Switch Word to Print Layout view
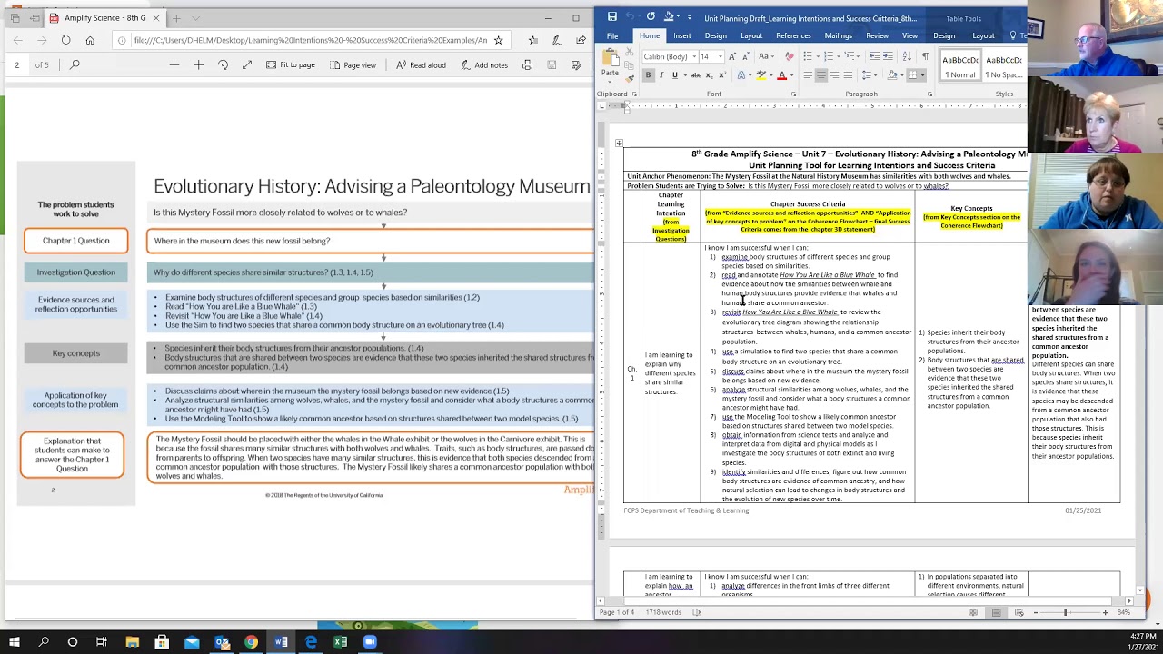Viewport: 1163px width, 654px height. [996, 612]
